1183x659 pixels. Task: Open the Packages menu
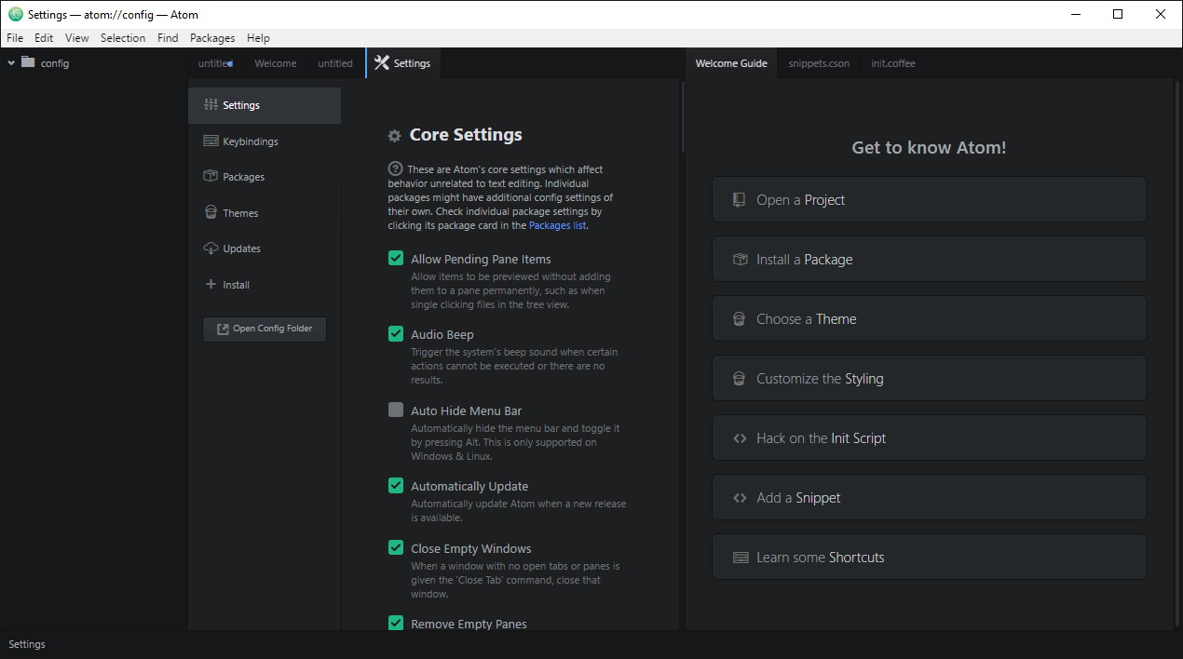coord(211,37)
